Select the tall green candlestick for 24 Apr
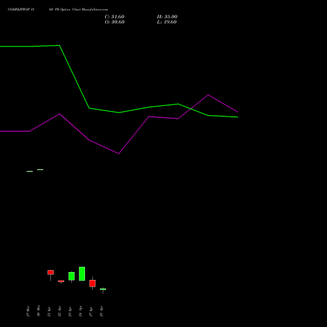Image resolution: width=327 pixels, height=327 pixels. (x=82, y=273)
